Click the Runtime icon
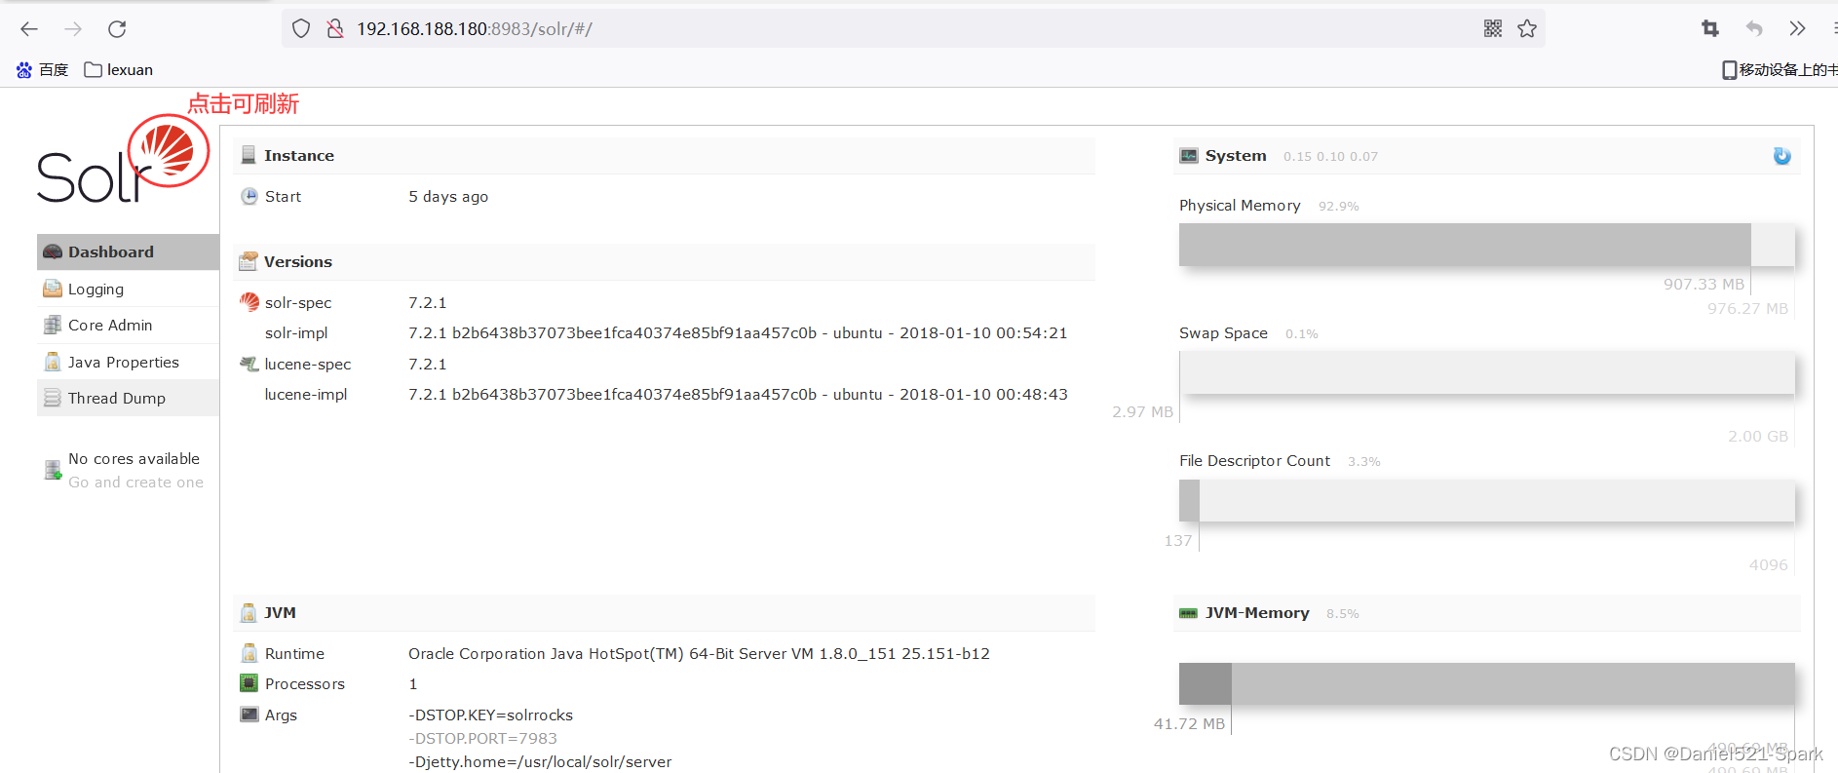 tap(249, 653)
